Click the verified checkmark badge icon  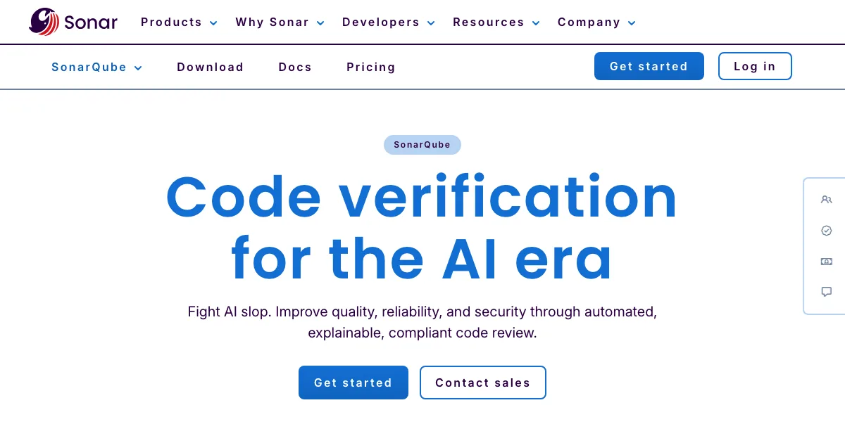pyautogui.click(x=827, y=231)
